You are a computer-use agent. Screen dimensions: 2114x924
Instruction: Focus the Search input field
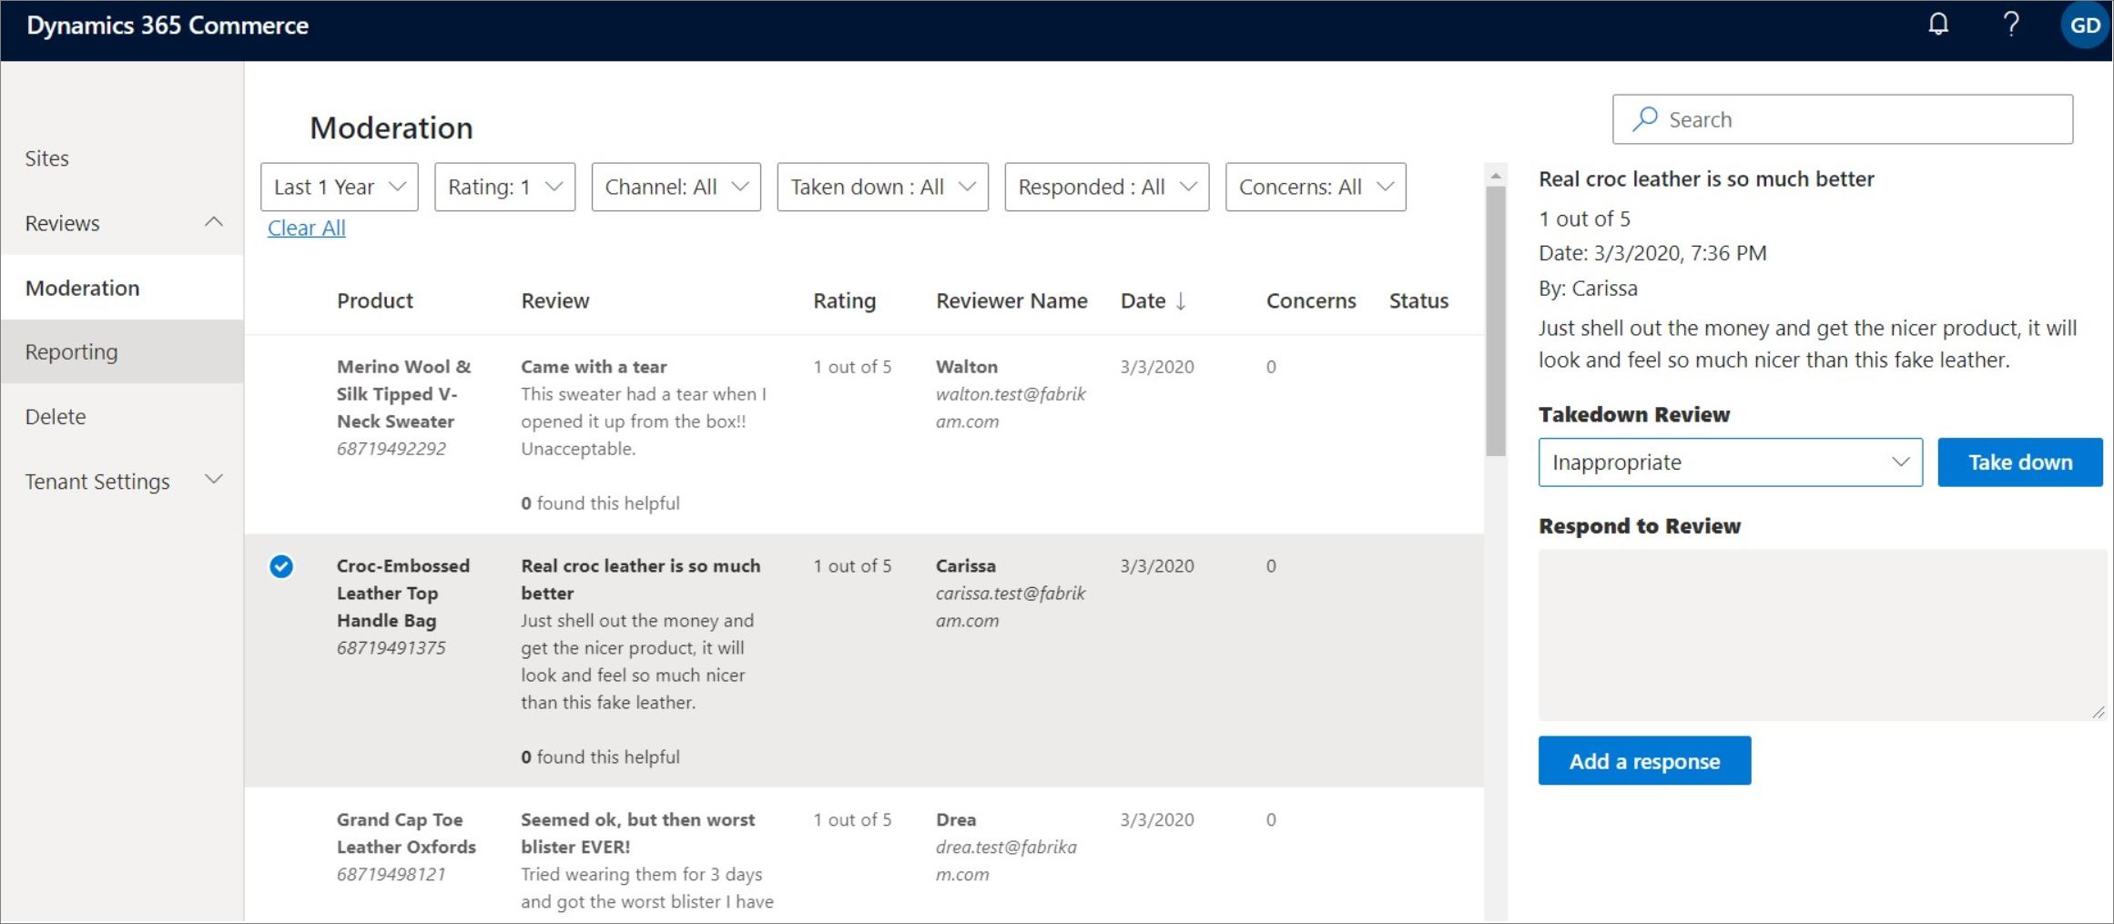pos(1843,119)
